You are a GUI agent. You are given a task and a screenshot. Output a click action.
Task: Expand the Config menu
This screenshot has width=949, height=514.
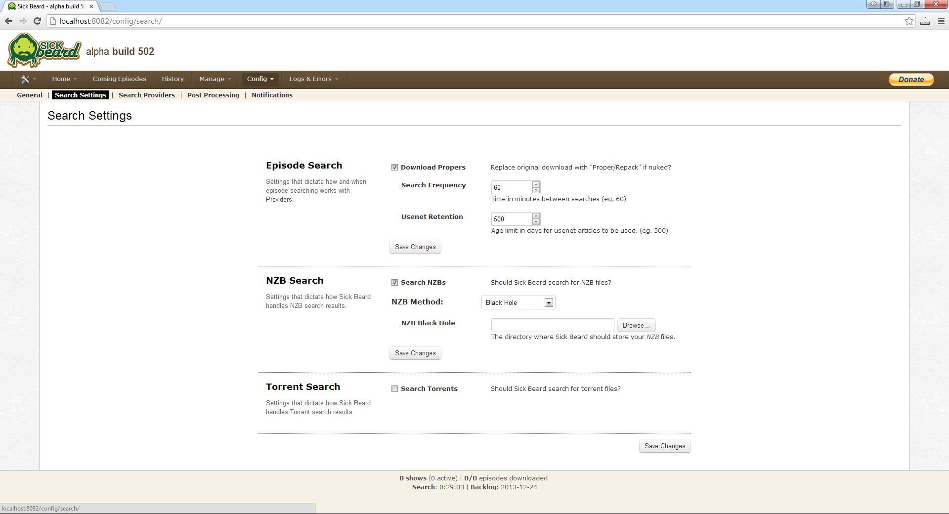260,79
